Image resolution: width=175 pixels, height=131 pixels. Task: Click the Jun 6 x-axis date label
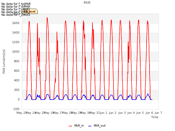point(149,113)
